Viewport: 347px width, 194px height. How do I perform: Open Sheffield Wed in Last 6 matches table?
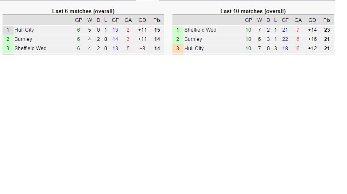point(31,48)
